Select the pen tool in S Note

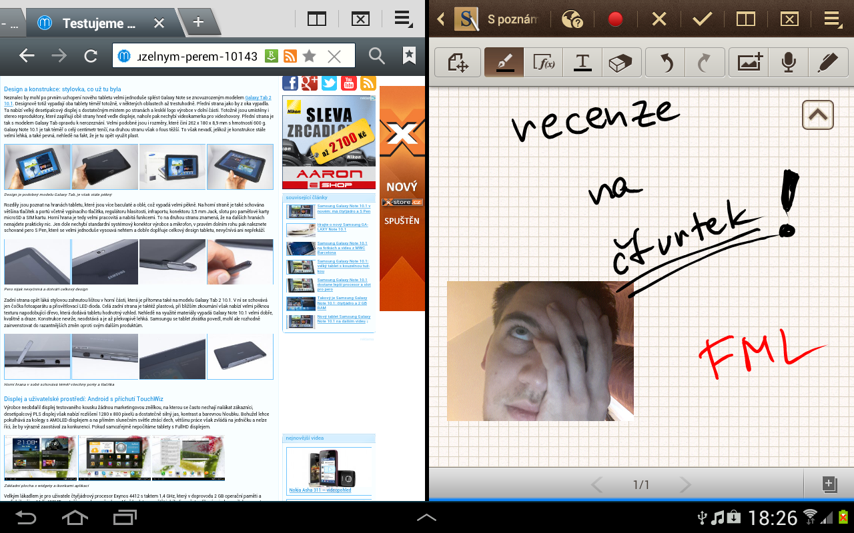(x=502, y=64)
